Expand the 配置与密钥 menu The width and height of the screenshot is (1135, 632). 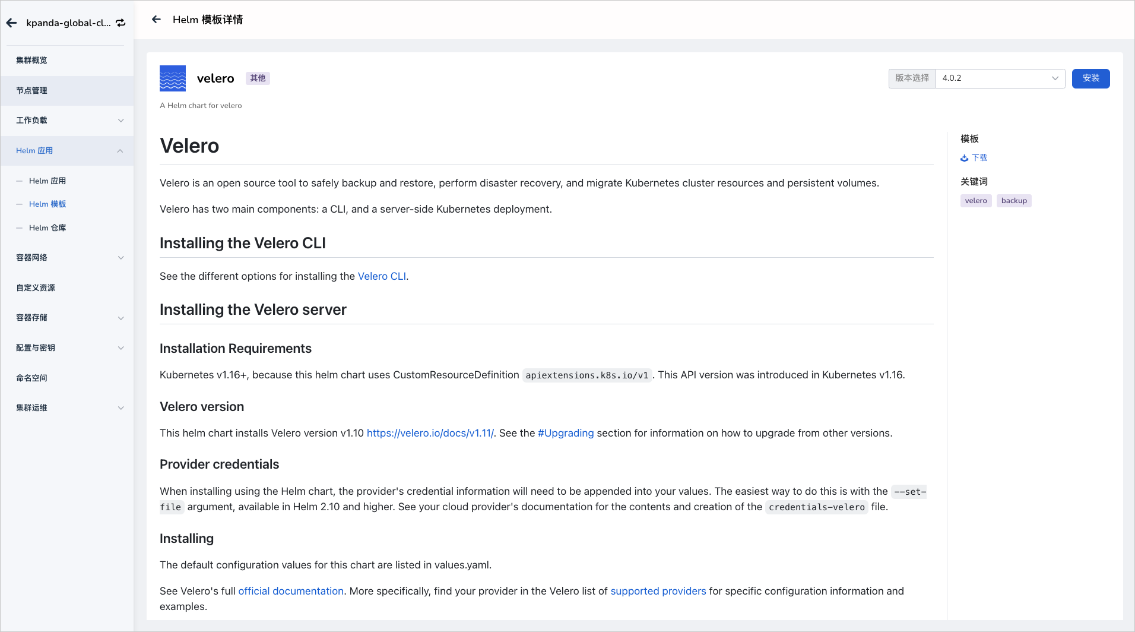click(x=67, y=347)
